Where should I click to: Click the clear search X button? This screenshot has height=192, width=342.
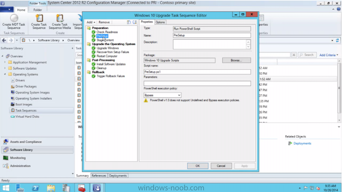(x=294, y=55)
